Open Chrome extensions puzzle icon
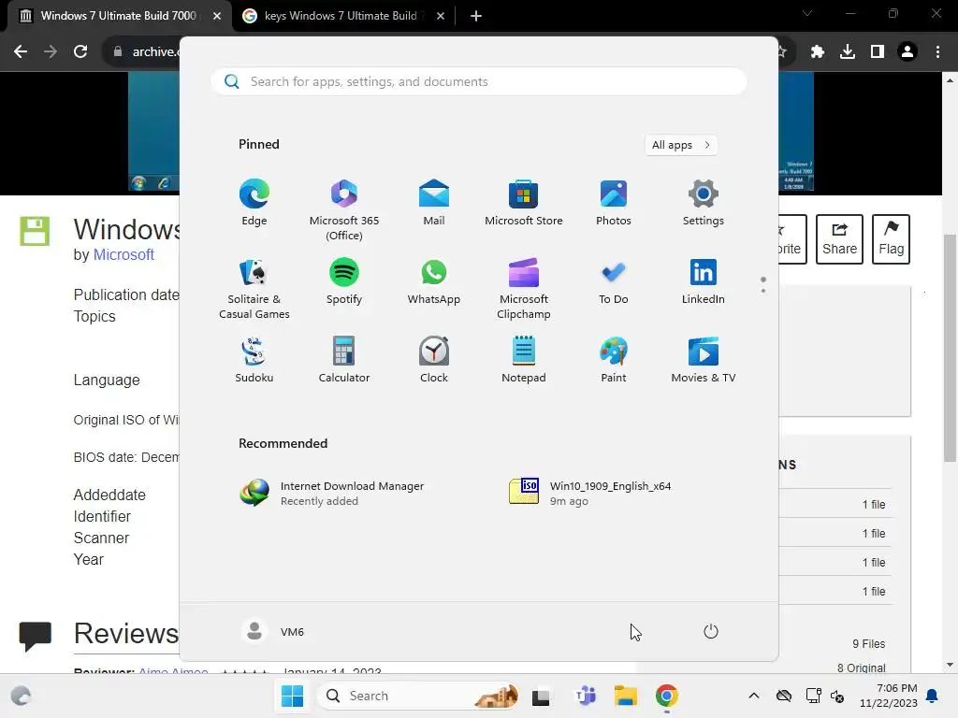The width and height of the screenshot is (958, 718). pyautogui.click(x=817, y=51)
